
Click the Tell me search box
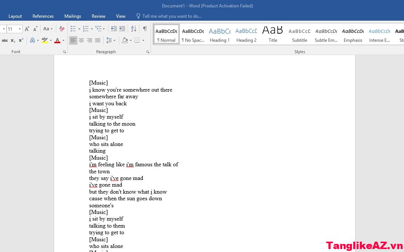click(172, 16)
